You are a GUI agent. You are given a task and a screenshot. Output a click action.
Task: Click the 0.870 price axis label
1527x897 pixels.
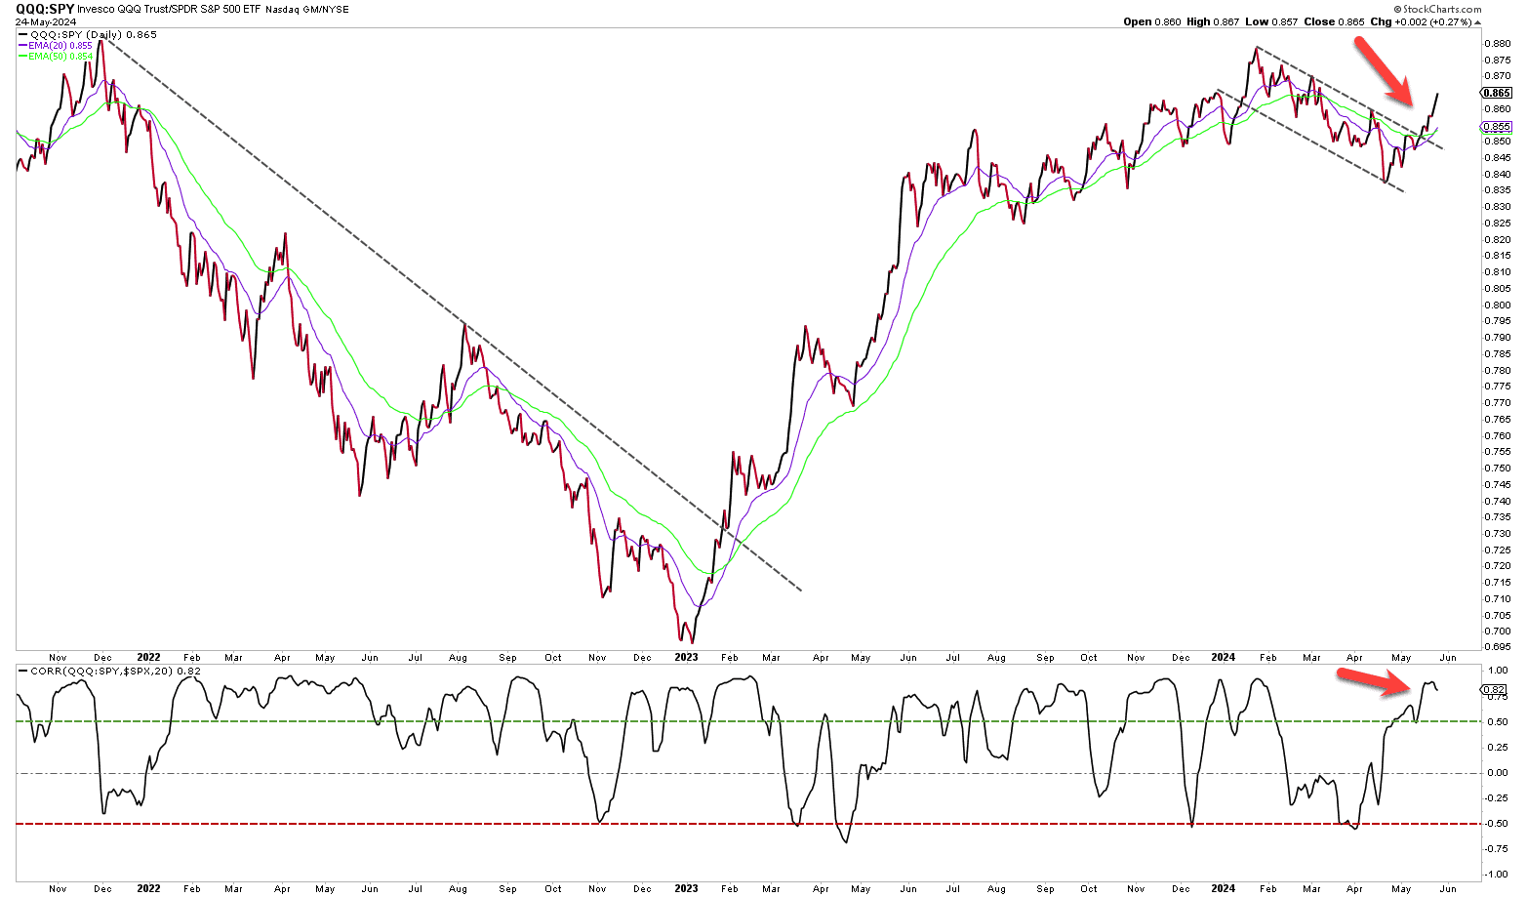coord(1498,76)
